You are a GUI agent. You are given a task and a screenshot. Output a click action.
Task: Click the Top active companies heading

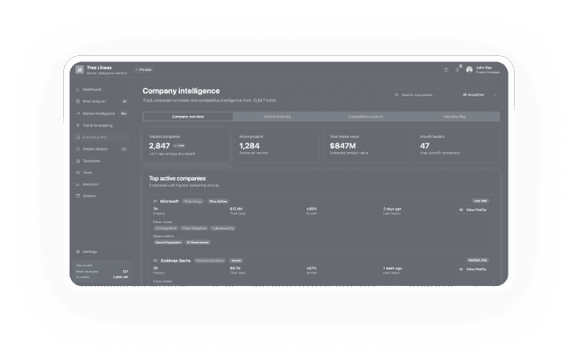pyautogui.click(x=178, y=178)
